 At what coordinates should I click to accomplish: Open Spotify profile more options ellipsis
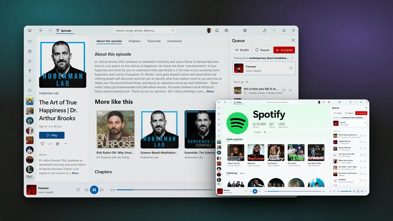270,132
